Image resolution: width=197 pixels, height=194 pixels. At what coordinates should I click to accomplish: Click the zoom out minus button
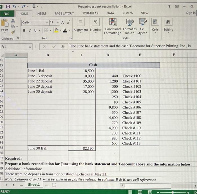[x=158, y=193]
